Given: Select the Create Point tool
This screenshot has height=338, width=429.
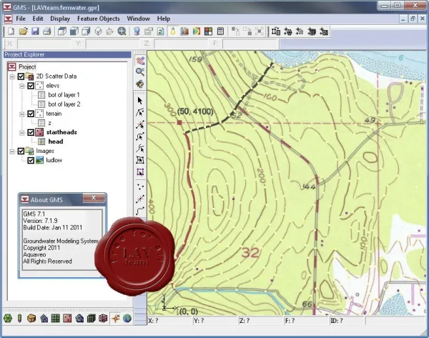Looking at the screenshot, I should [x=140, y=187].
